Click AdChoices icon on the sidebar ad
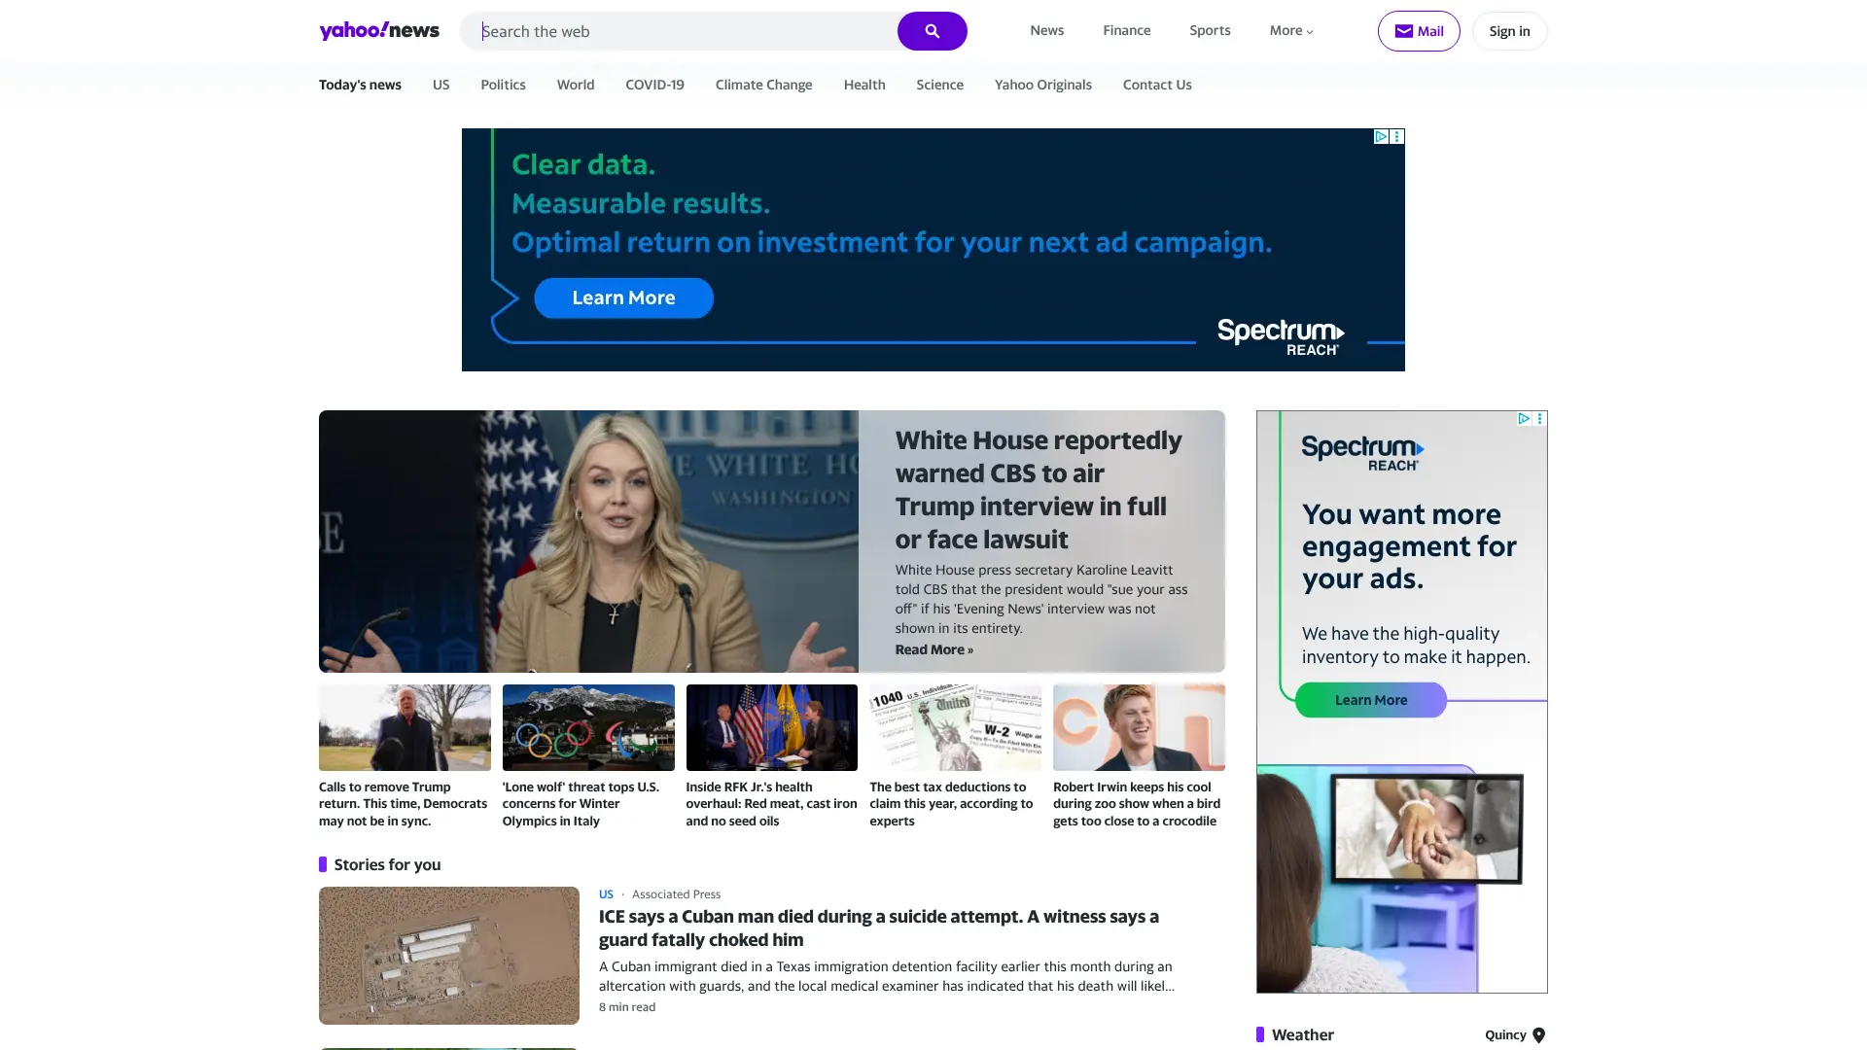The height and width of the screenshot is (1050, 1867). pos(1523,419)
